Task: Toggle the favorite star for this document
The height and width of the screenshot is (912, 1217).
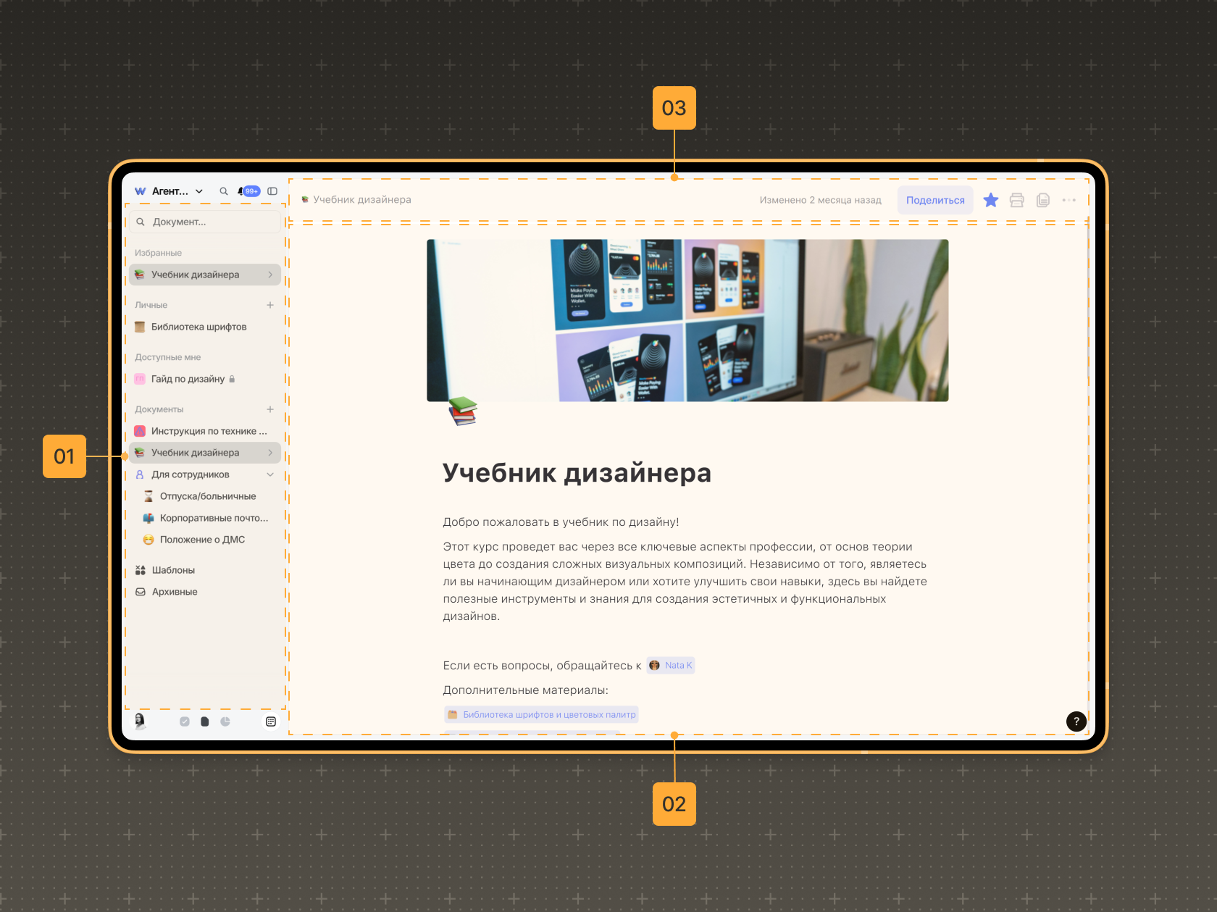Action: click(x=990, y=200)
